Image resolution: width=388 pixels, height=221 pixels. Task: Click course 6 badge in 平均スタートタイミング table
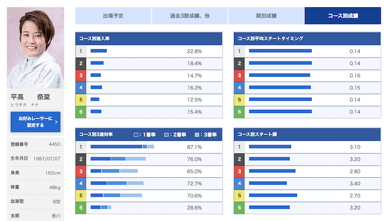(239, 112)
